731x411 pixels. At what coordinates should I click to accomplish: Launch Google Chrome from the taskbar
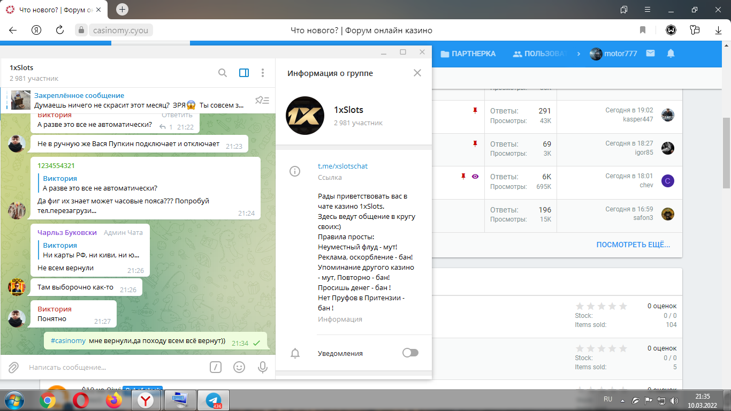[48, 400]
